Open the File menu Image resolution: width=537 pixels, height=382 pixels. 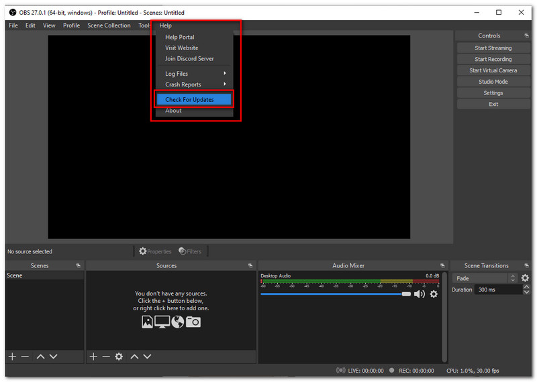coord(13,25)
